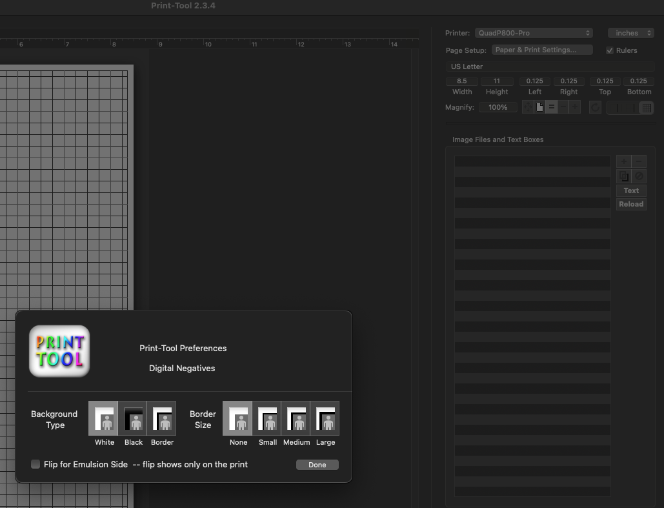Image resolution: width=664 pixels, height=508 pixels.
Task: Open the inches units dropdown
Action: click(630, 33)
